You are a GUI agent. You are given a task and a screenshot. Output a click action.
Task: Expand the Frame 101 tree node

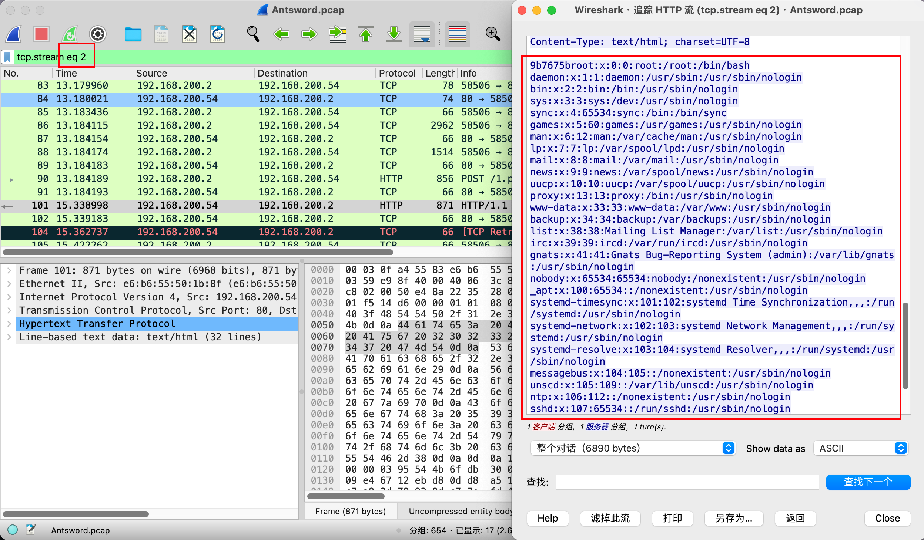(x=9, y=270)
